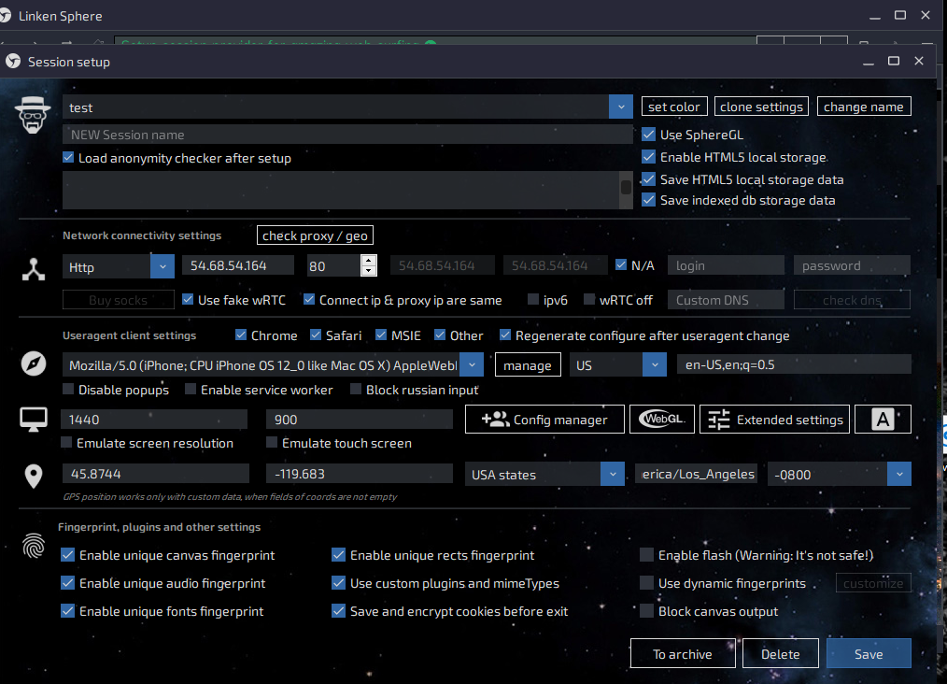Click the manage useragent button

coord(528,365)
